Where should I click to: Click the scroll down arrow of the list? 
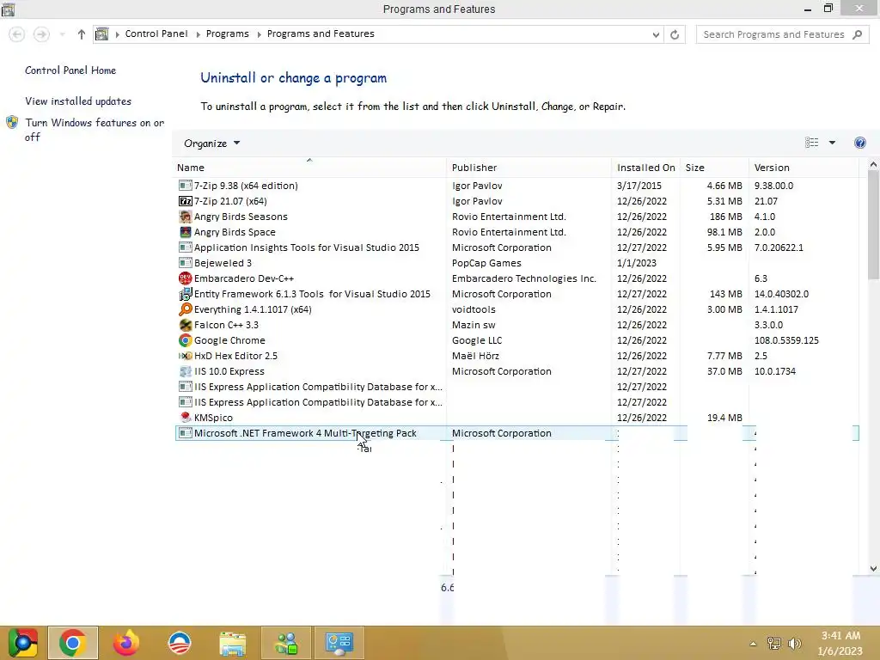tap(873, 569)
